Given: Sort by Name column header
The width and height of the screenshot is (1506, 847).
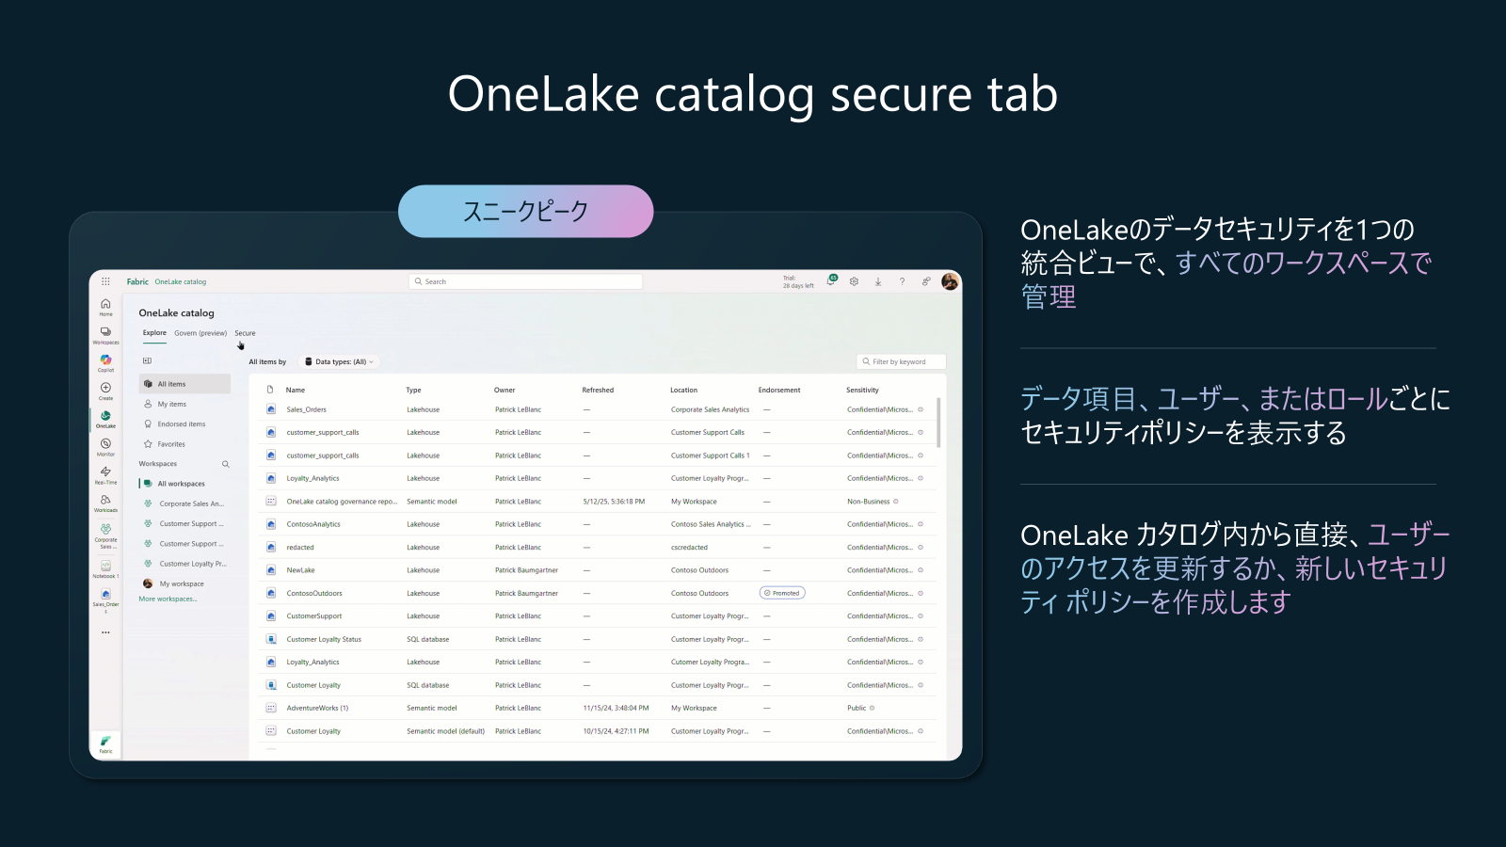Looking at the screenshot, I should point(296,390).
